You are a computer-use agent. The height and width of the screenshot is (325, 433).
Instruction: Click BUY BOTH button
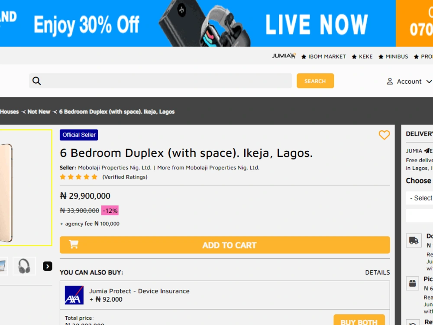click(x=359, y=320)
